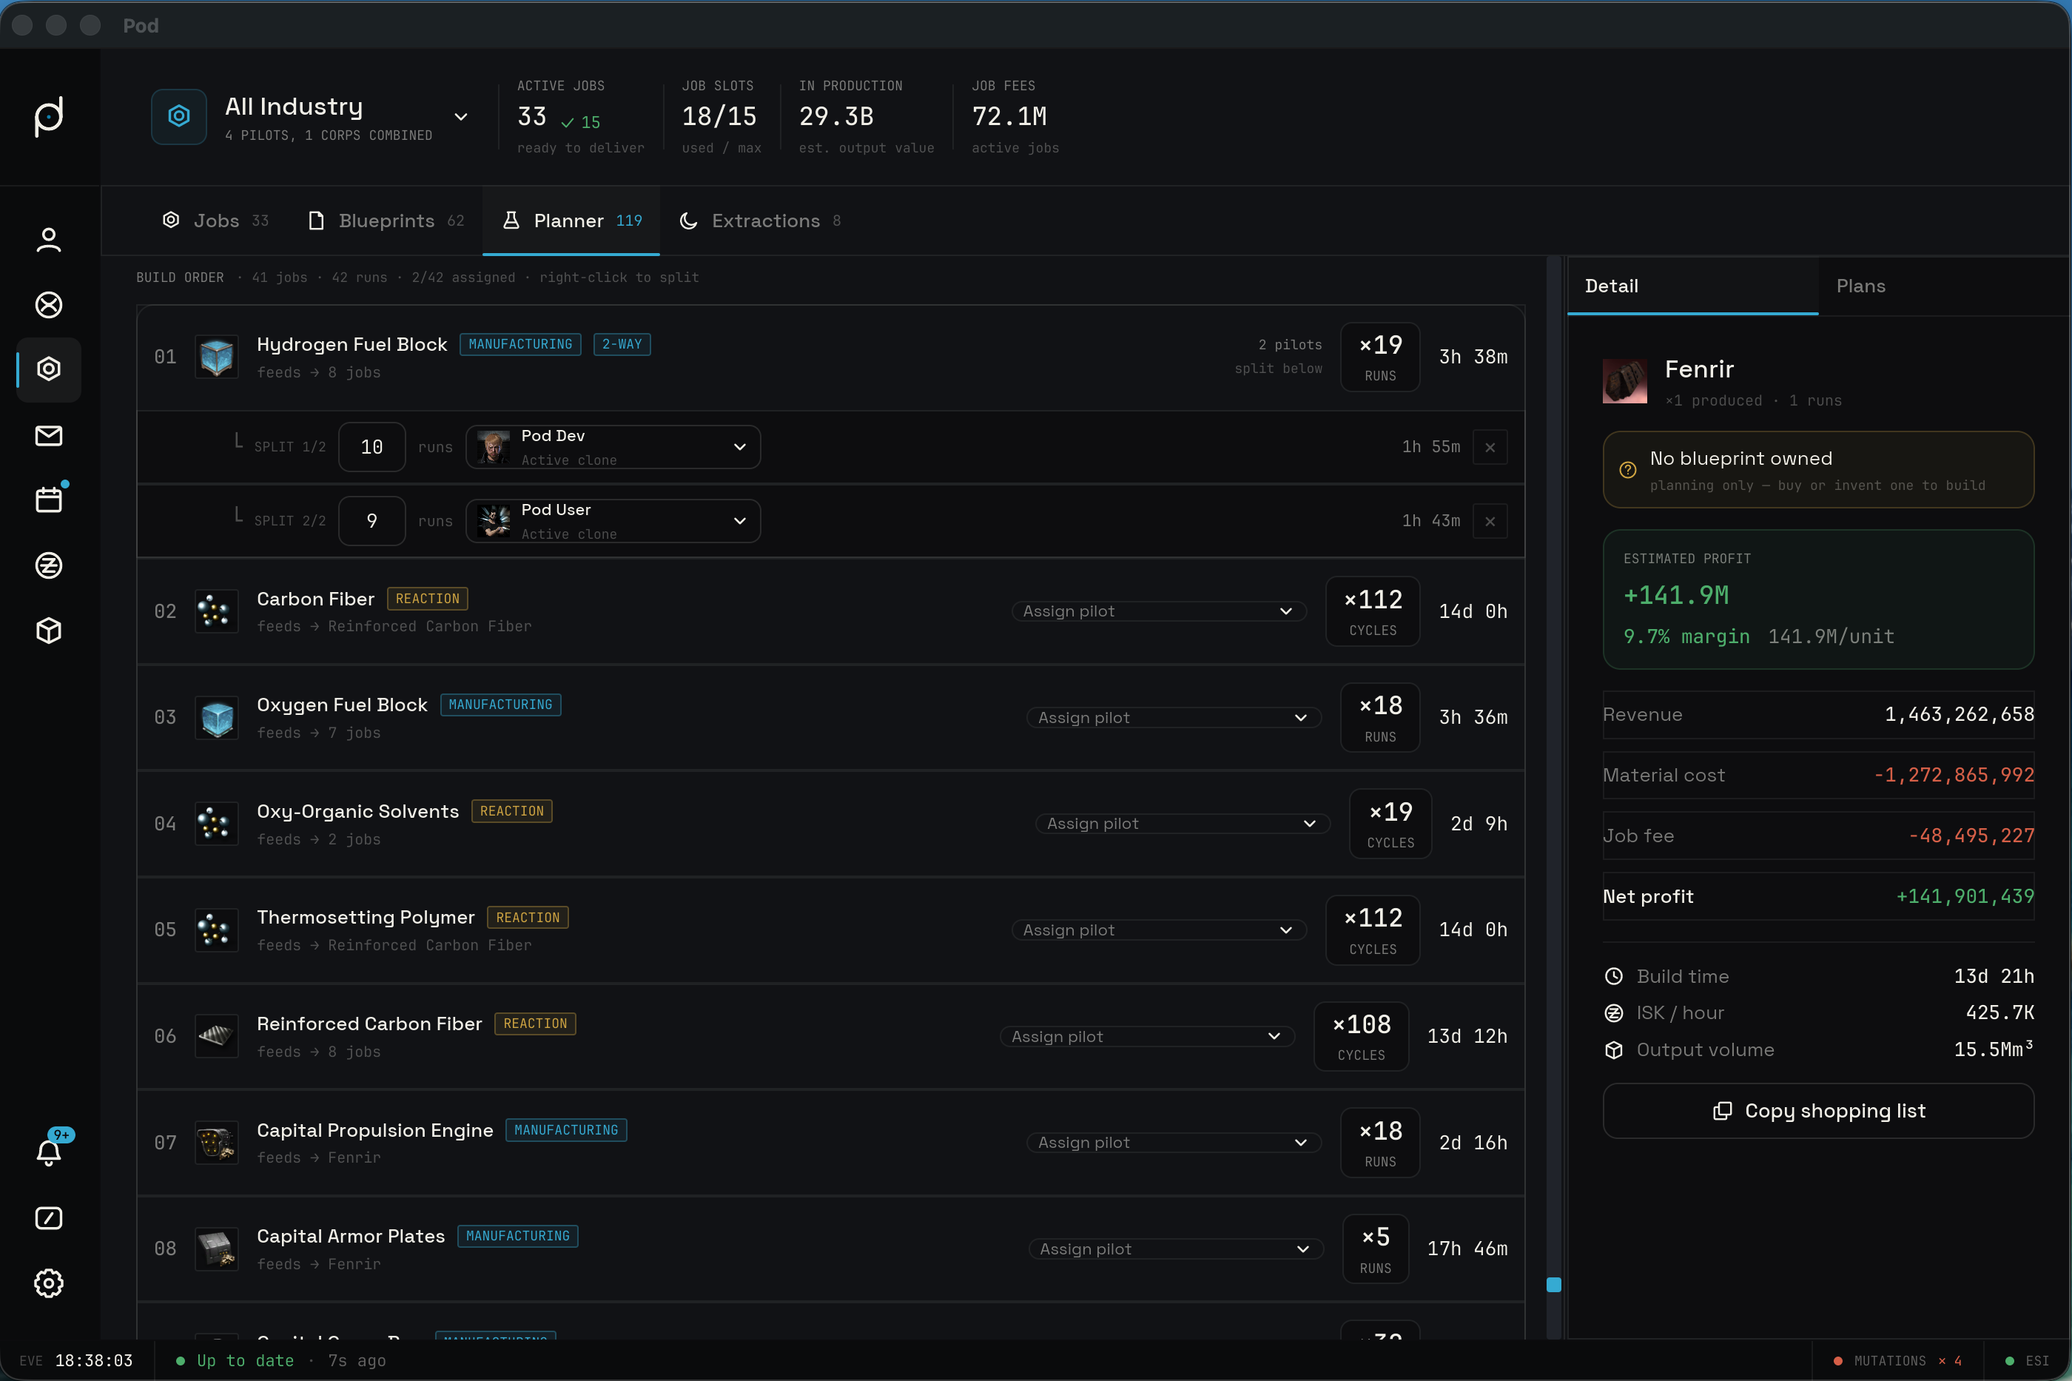Click the REACTION tag on Carbon Fiber
The width and height of the screenshot is (2072, 1381).
427,599
